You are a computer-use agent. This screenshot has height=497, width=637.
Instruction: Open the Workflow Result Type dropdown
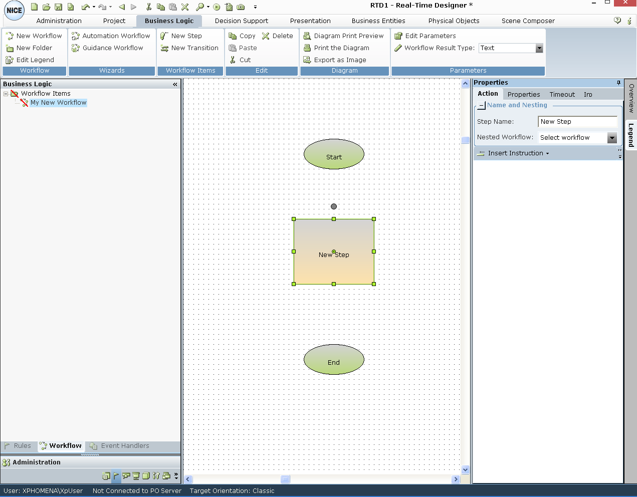pyautogui.click(x=539, y=48)
